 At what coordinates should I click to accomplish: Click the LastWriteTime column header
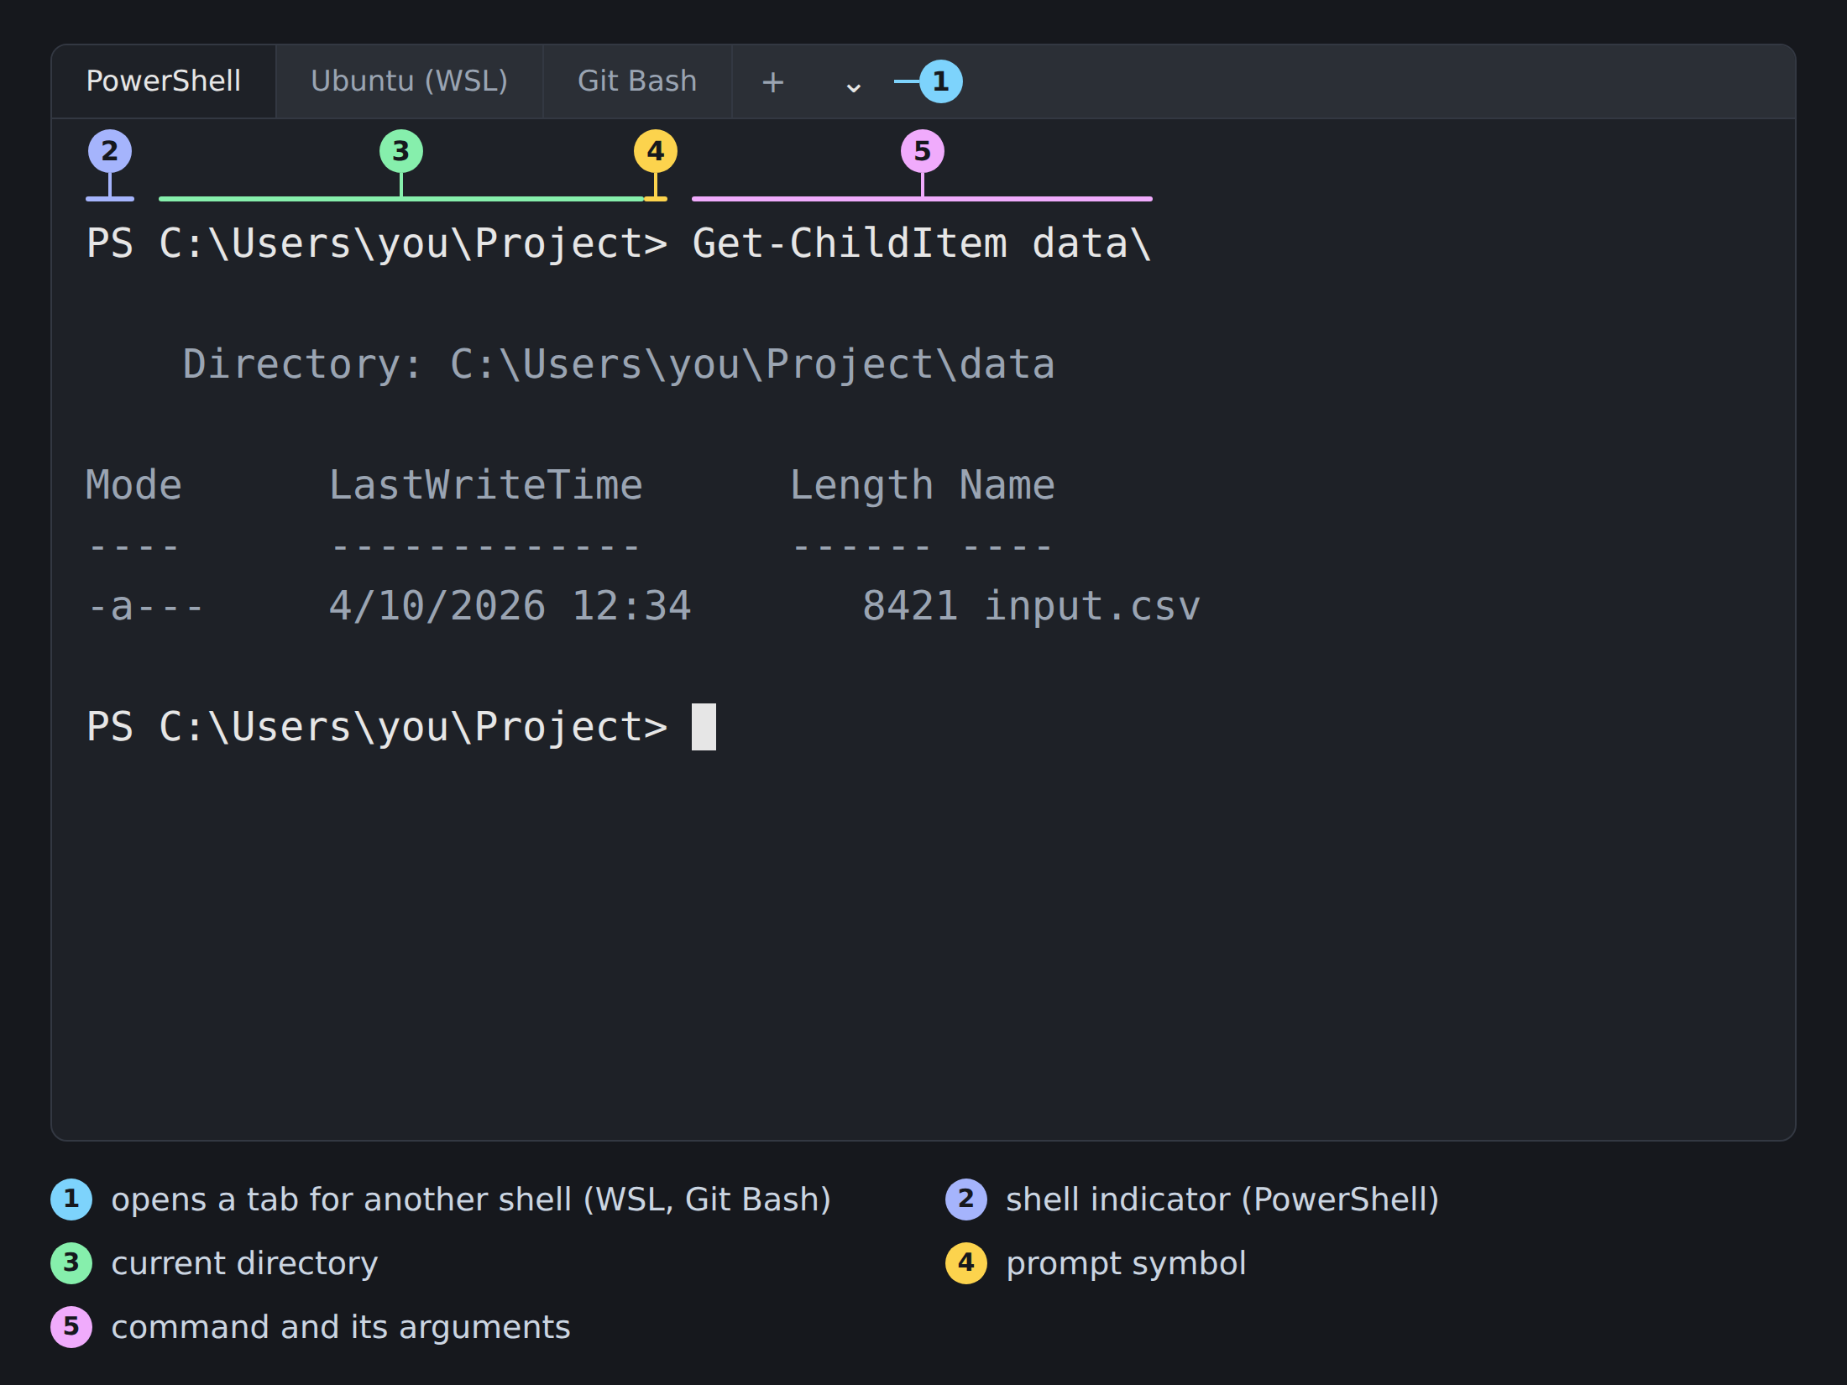[486, 485]
